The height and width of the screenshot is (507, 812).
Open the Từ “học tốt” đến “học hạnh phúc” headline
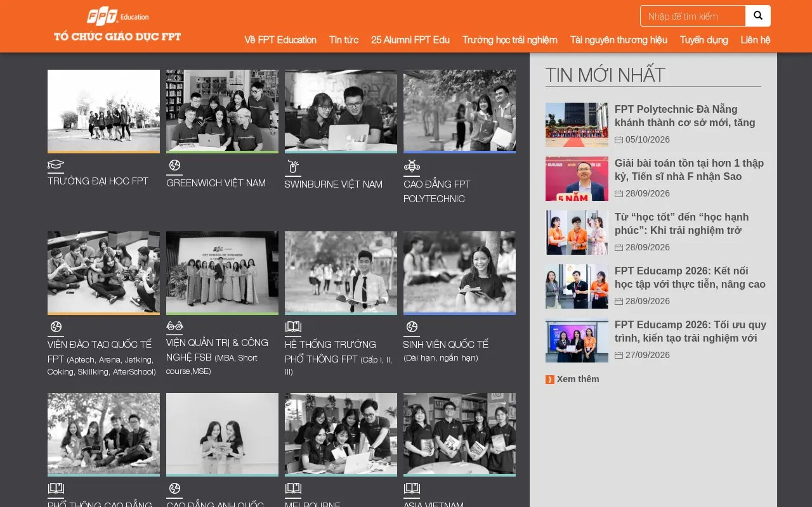681,224
